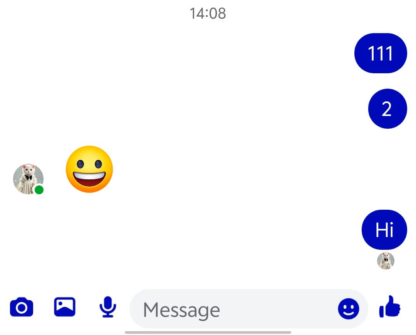Send a thumbs-up like
This screenshot has width=416, height=335.
[389, 306]
